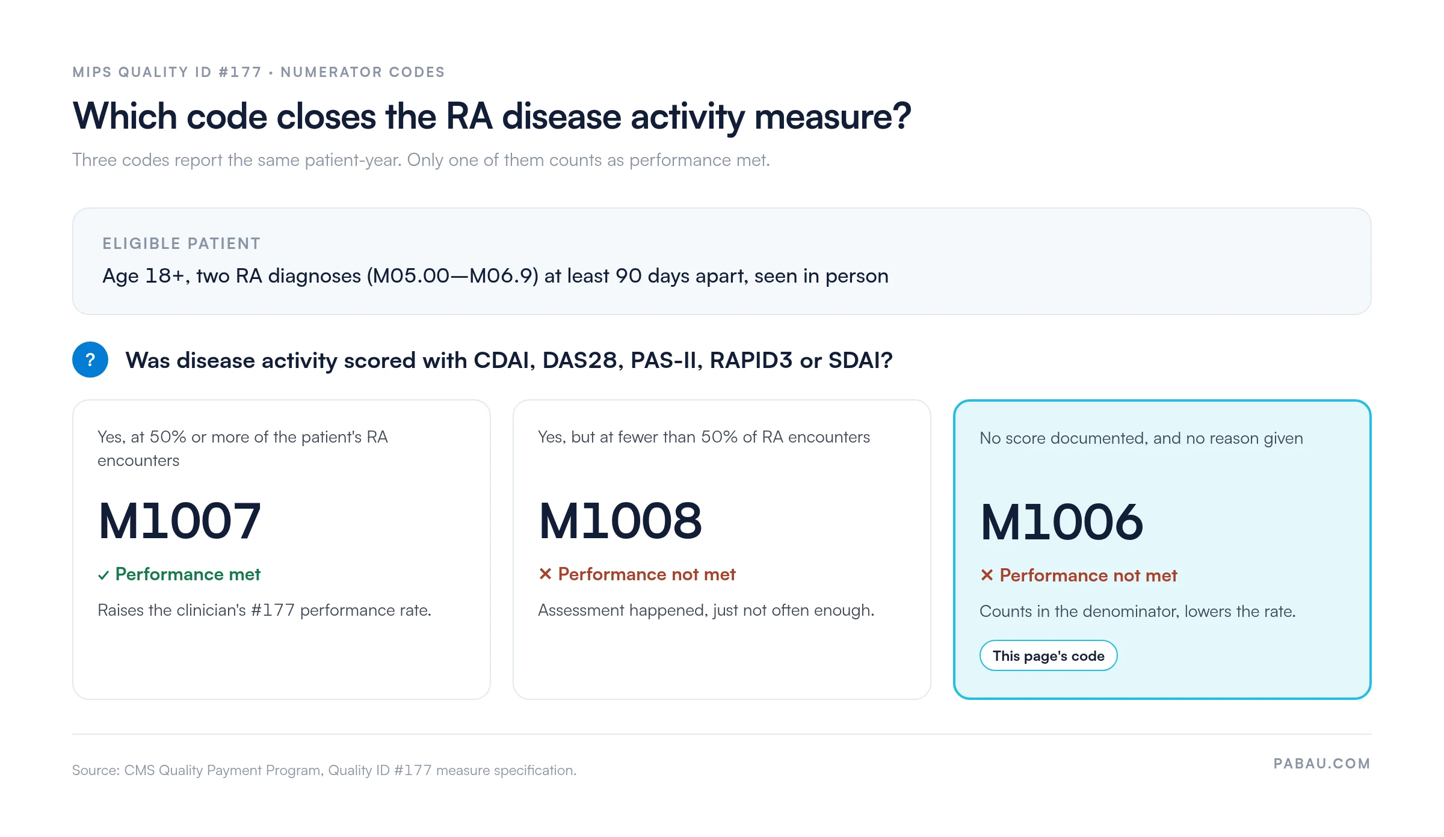Screen dimensions: 1444x837
Task: Select the M1007 code heading
Action: 179,521
